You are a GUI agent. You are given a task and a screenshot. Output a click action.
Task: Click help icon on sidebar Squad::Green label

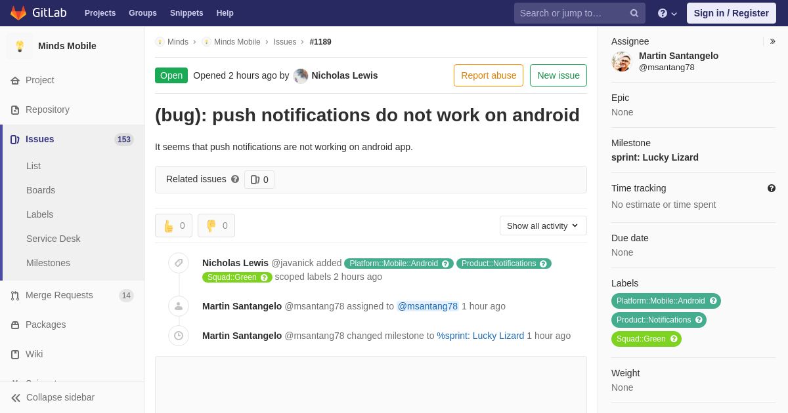674,339
